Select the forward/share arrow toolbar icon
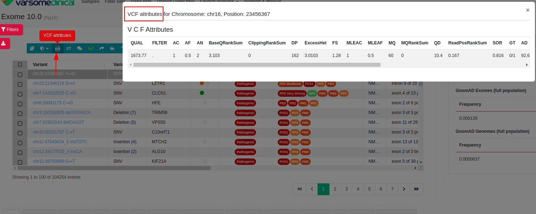536x214 pixels. [102, 48]
